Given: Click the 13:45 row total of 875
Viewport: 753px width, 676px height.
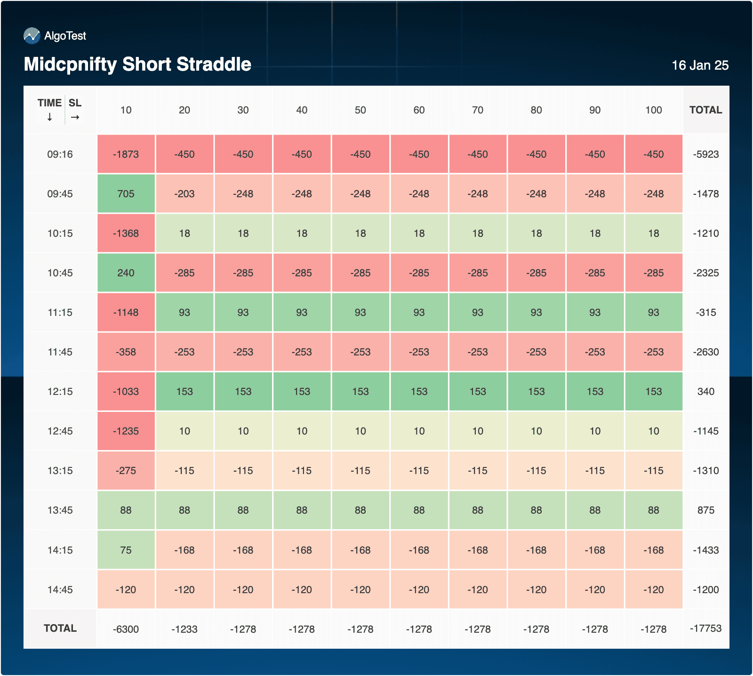Looking at the screenshot, I should 705,510.
